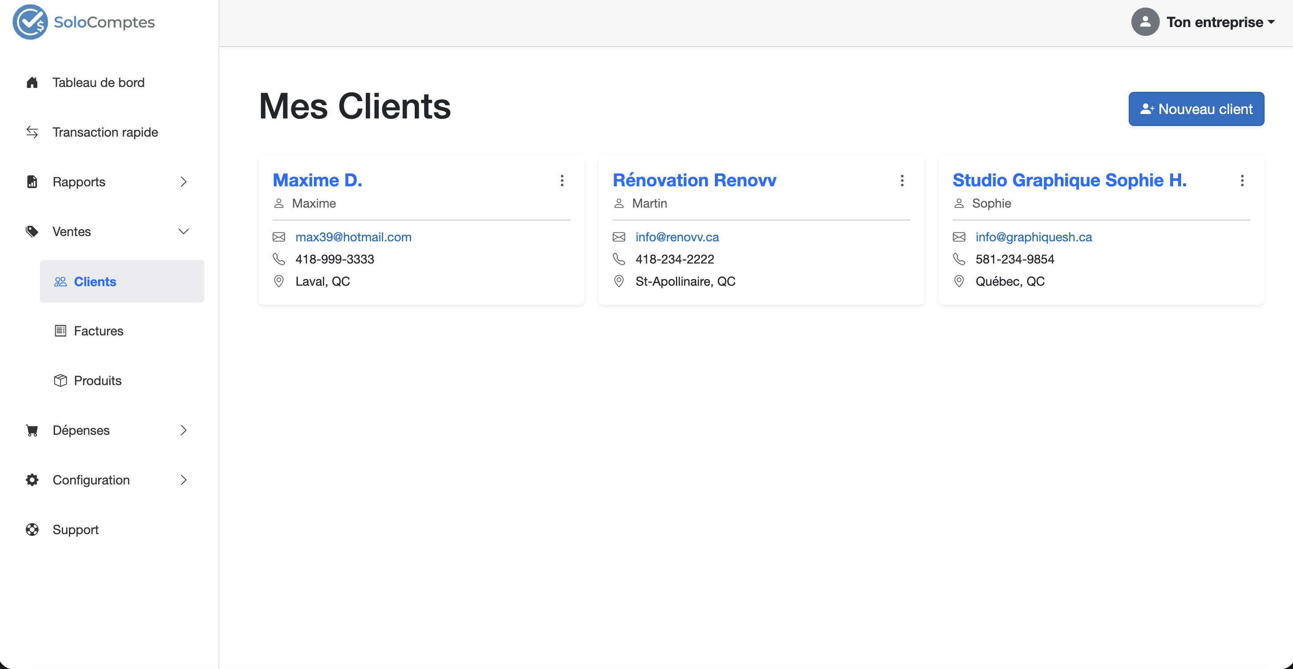Image resolution: width=1293 pixels, height=669 pixels.
Task: Select Clients in the sidebar
Action: (x=95, y=281)
